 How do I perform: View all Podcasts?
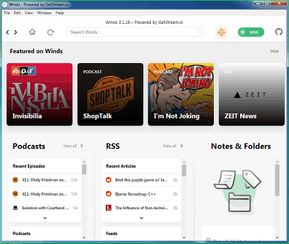[70, 146]
